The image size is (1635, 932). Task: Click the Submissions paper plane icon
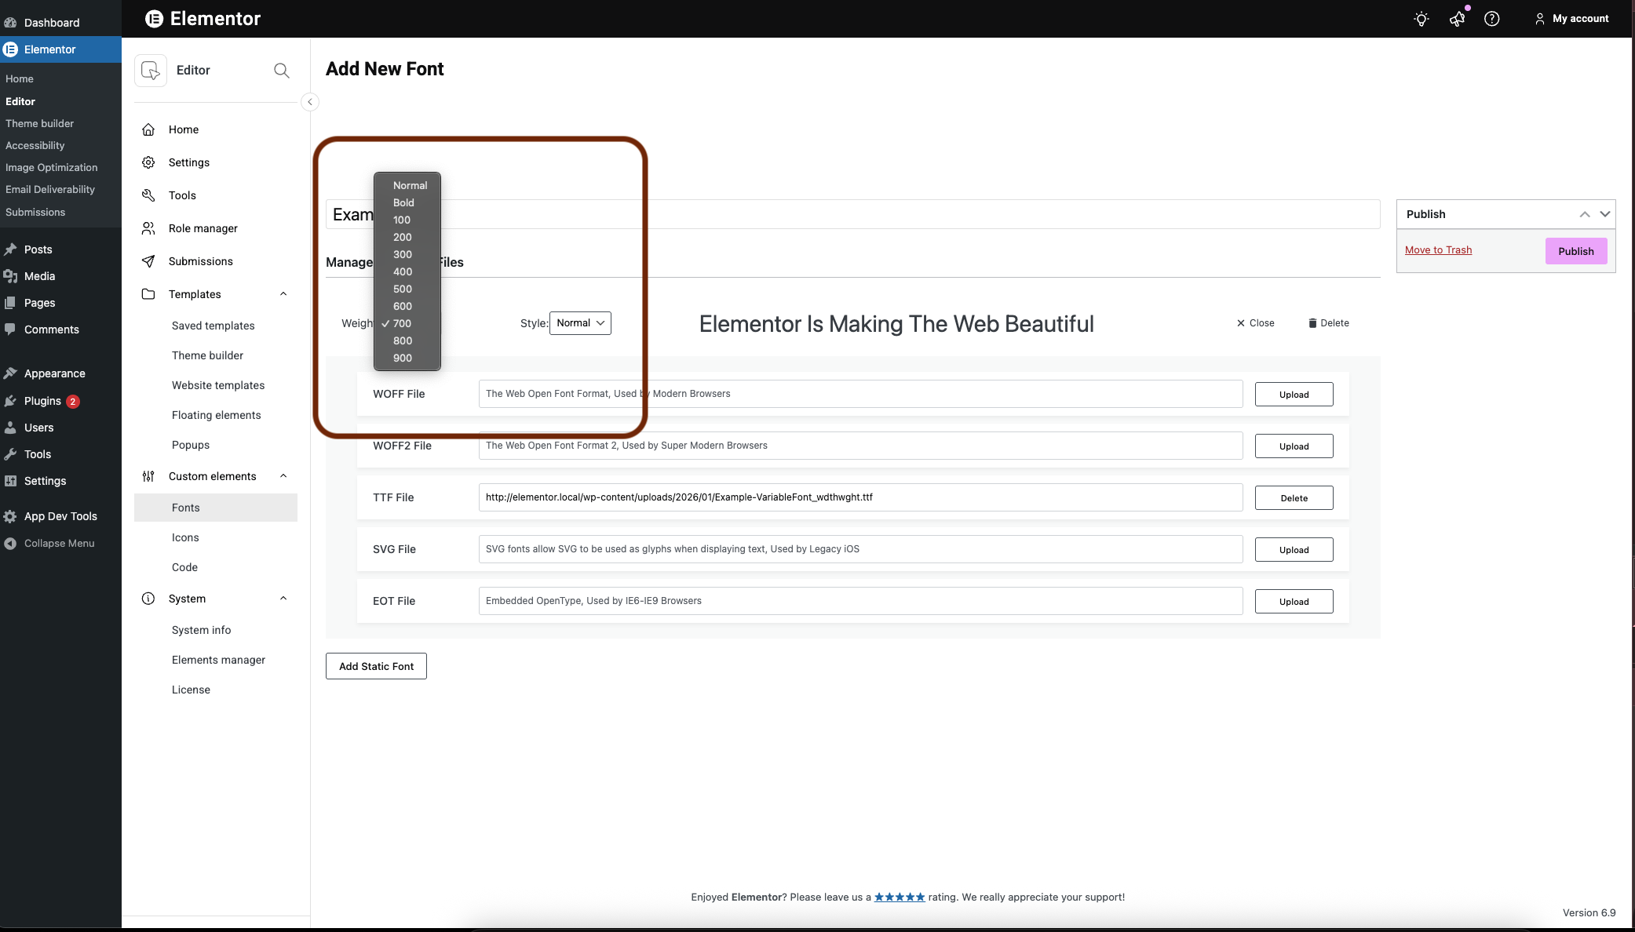tap(148, 261)
